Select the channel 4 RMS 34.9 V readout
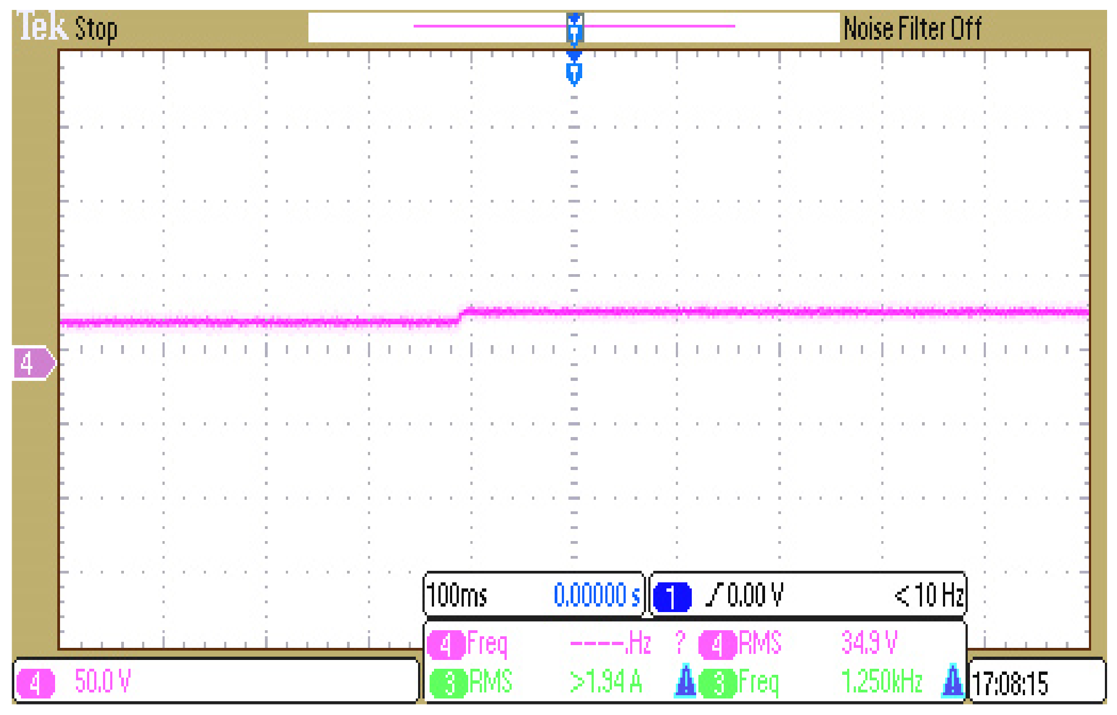Image resolution: width=1117 pixels, height=715 pixels. pyautogui.click(x=869, y=643)
